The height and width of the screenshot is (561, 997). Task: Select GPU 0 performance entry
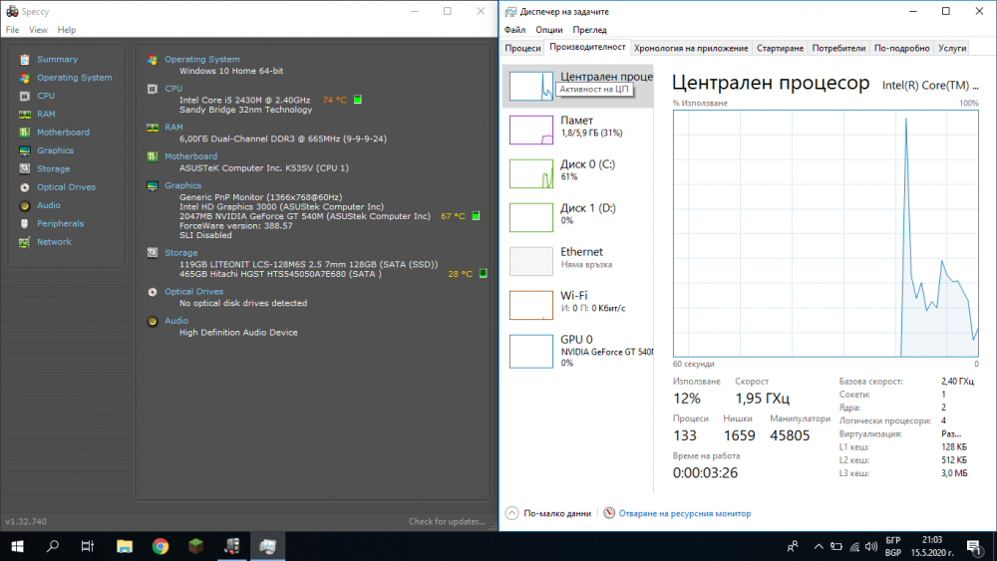pyautogui.click(x=578, y=351)
